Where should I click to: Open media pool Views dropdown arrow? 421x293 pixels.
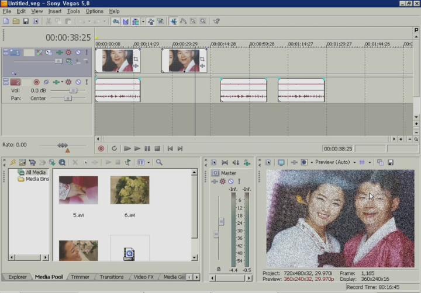pyautogui.click(x=149, y=162)
